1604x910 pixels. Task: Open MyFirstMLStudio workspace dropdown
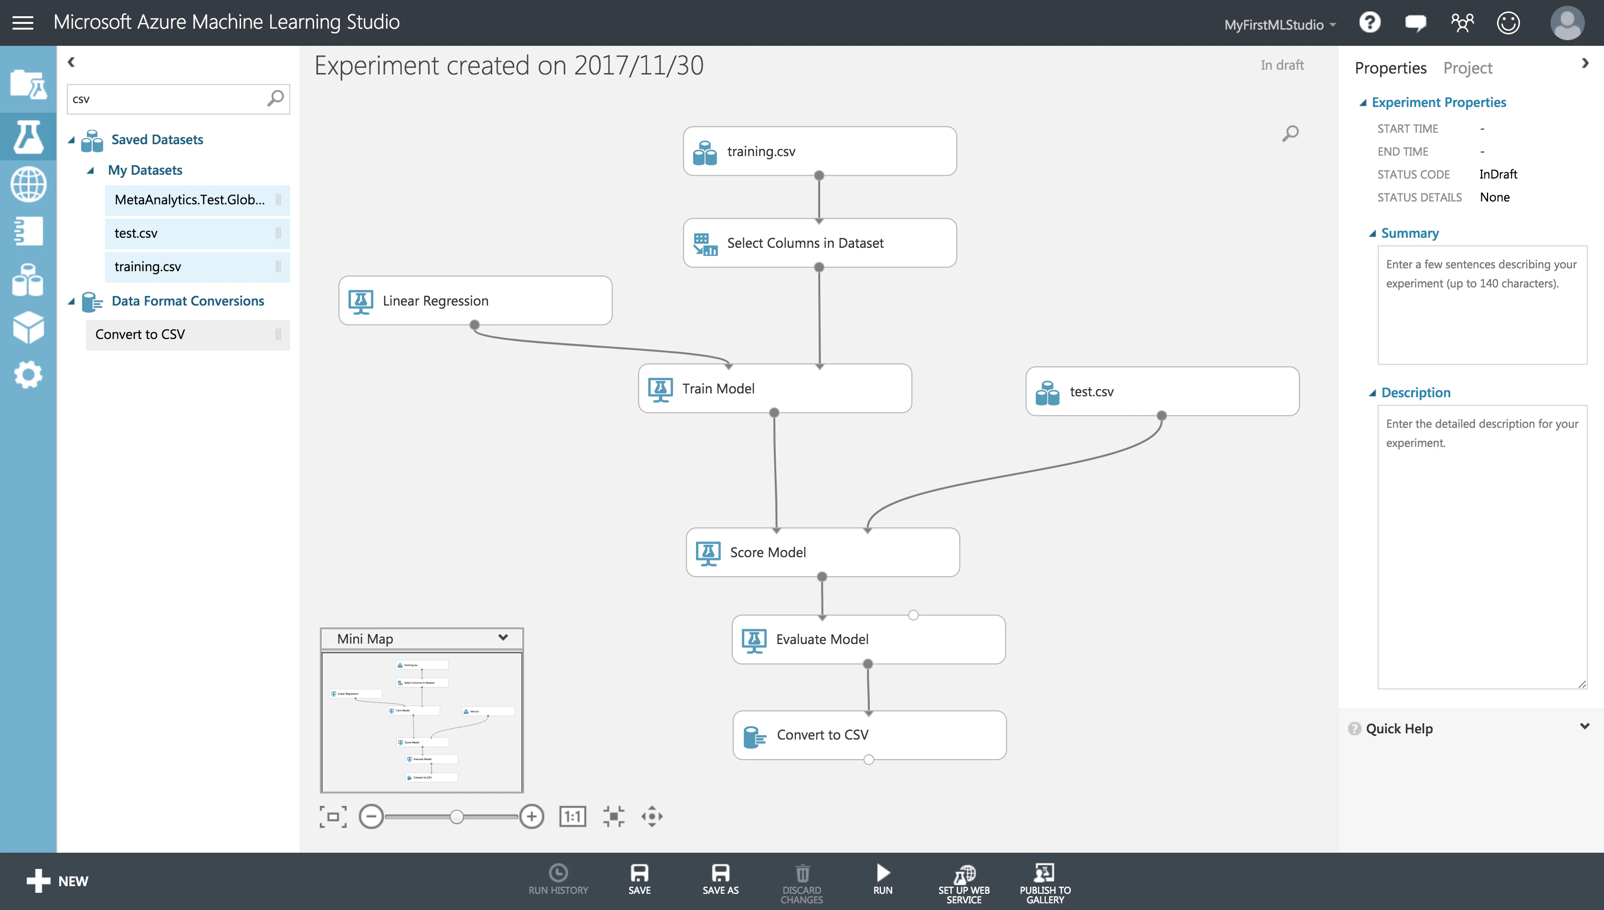tap(1280, 25)
